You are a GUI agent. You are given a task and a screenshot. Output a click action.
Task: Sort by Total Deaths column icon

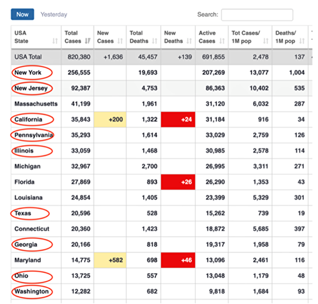(x=155, y=41)
